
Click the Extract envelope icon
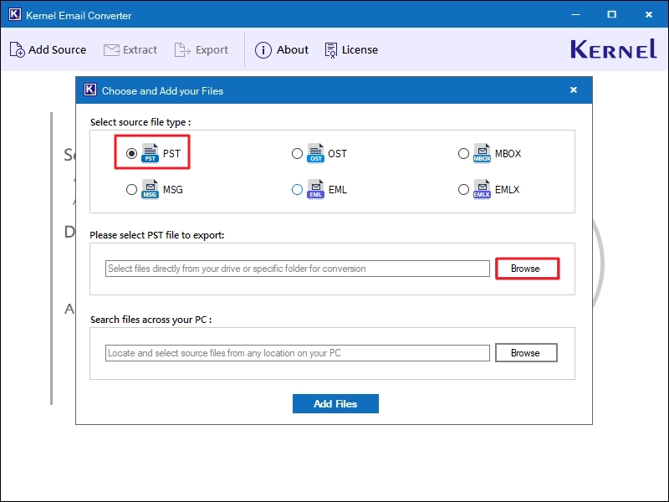[111, 50]
